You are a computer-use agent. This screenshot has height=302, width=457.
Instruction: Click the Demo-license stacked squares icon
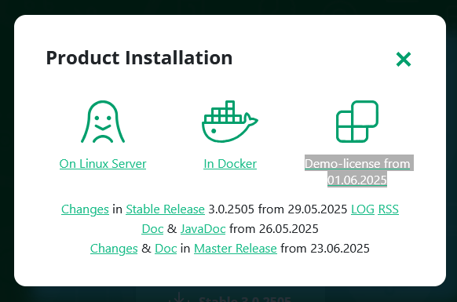[x=357, y=122]
